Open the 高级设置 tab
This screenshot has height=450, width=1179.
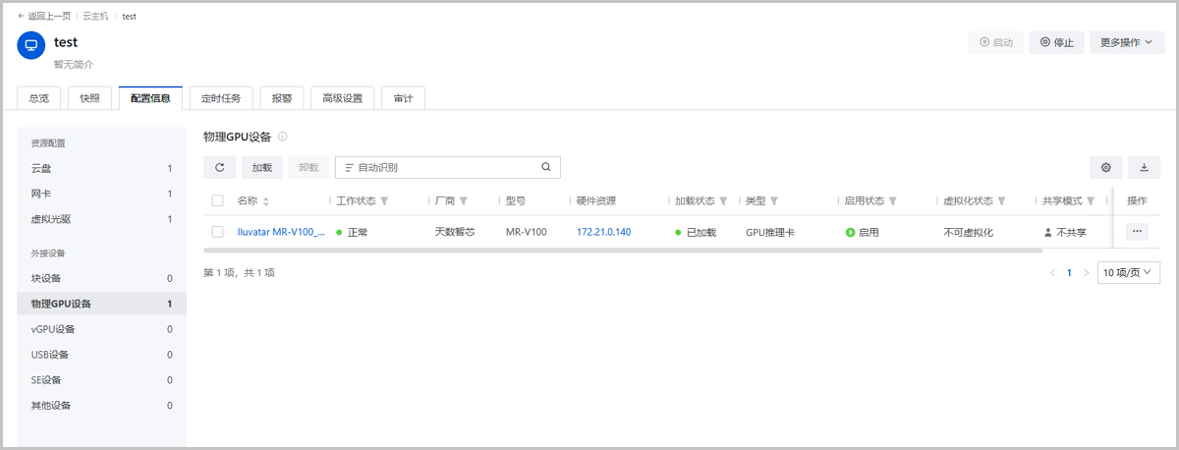click(342, 98)
